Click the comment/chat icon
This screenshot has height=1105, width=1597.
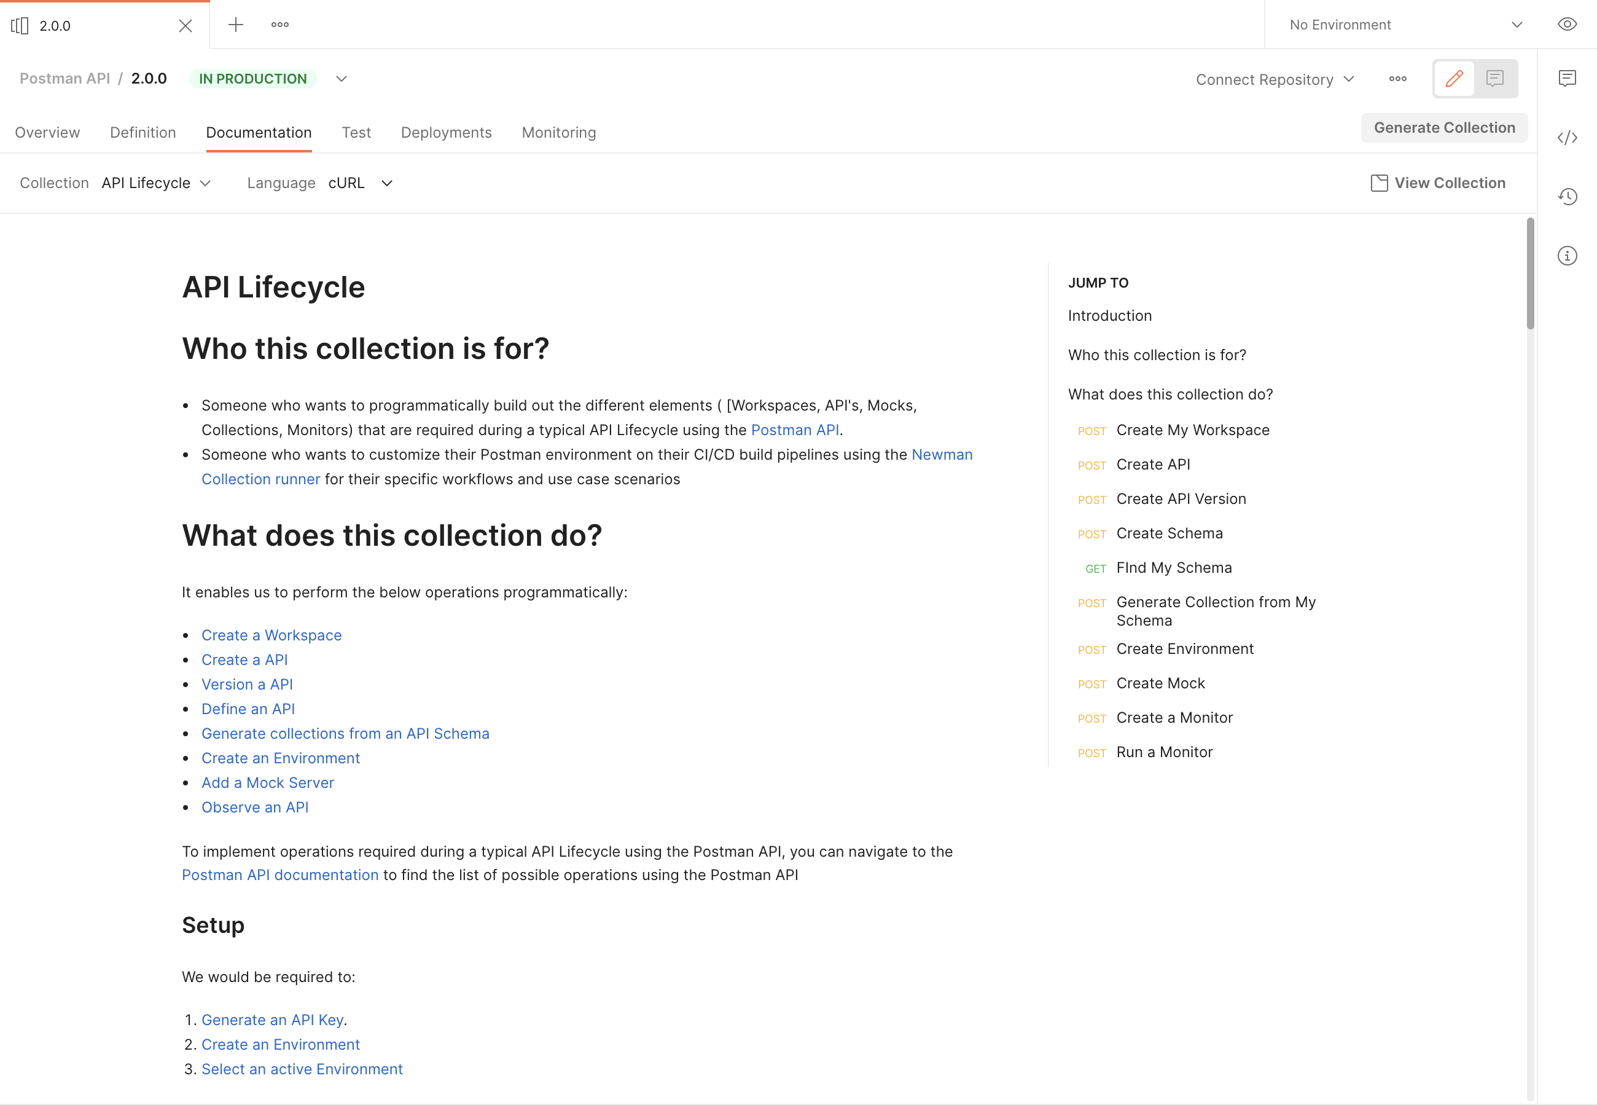[1495, 79]
